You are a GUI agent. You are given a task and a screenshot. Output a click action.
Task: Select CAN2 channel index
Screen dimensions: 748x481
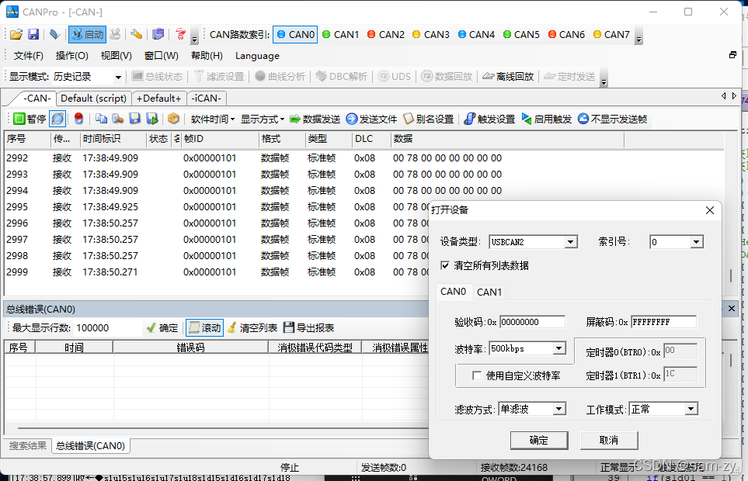[x=386, y=35]
